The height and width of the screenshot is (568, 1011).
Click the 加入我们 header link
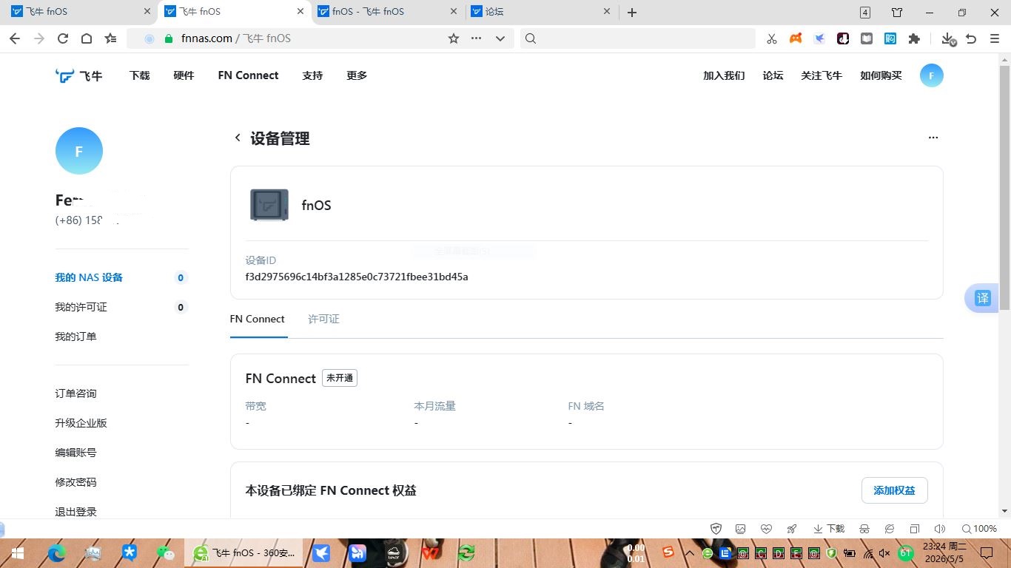[724, 75]
